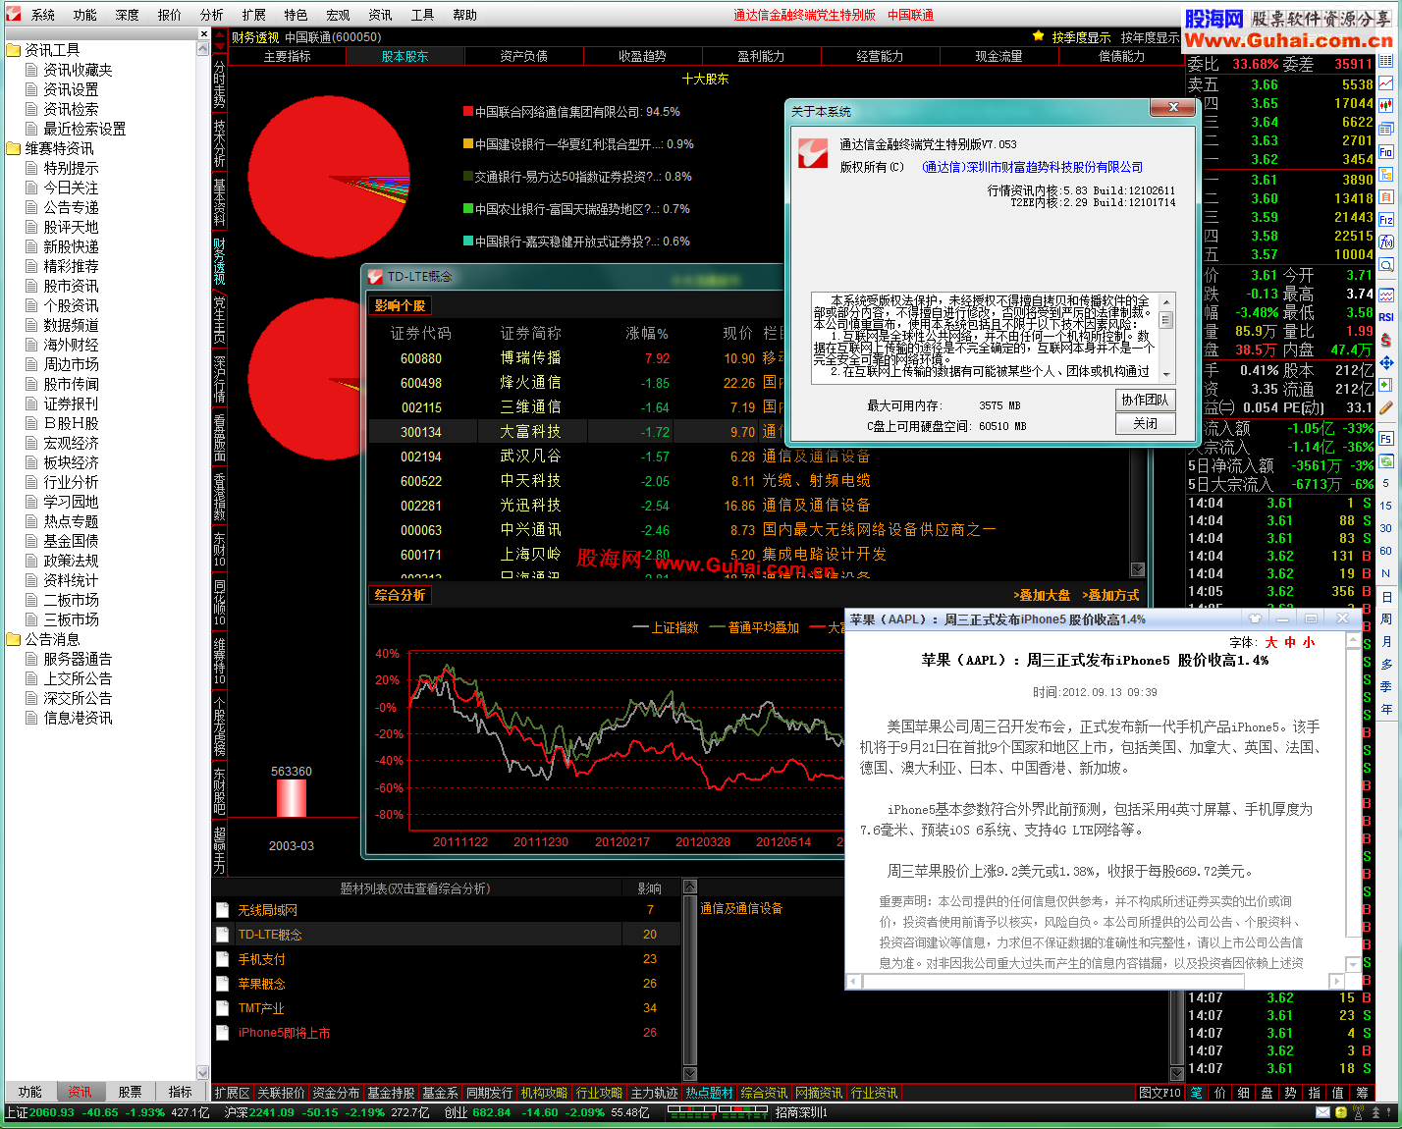
Task: Click right arrow of news horizontal scrollbar
Action: [1336, 981]
